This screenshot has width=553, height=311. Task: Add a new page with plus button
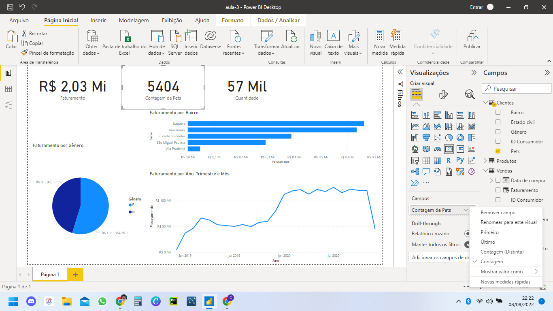pyautogui.click(x=75, y=275)
